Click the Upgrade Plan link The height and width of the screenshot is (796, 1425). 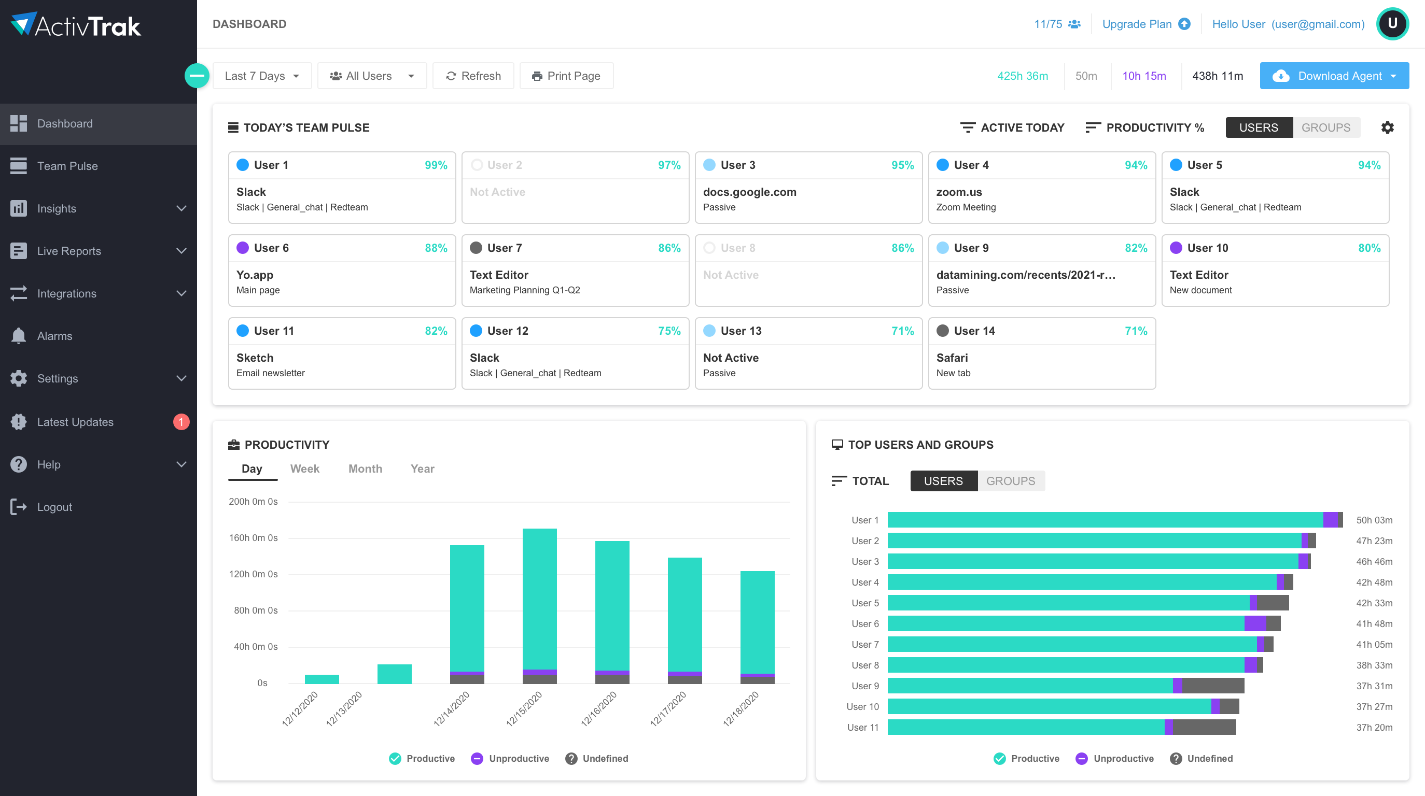pos(1137,24)
